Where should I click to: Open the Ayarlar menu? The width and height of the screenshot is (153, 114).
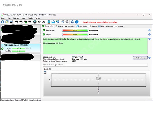(30, 18)
